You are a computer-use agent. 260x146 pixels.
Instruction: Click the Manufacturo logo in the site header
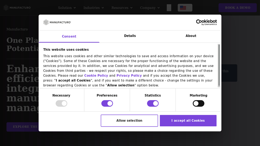(x=17, y=7)
